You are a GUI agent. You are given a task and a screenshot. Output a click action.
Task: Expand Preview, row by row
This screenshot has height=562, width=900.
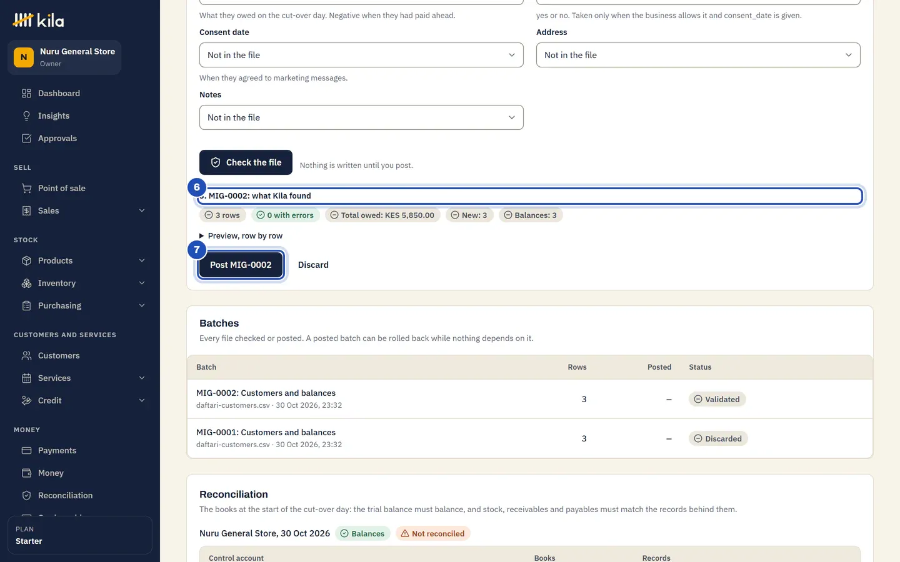click(241, 235)
